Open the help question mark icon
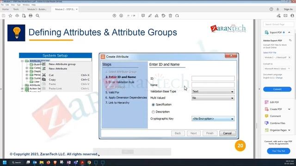Screen dimensions: 296x166 (x=271, y=9)
